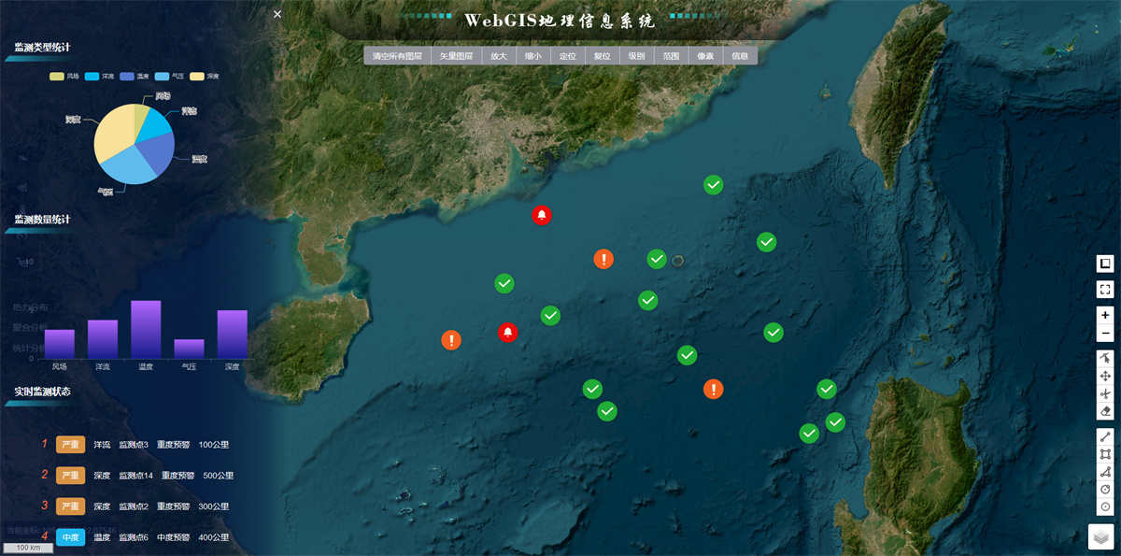Click the 监测类型统计 section heading
Viewport: 1121px width, 556px height.
pos(42,47)
